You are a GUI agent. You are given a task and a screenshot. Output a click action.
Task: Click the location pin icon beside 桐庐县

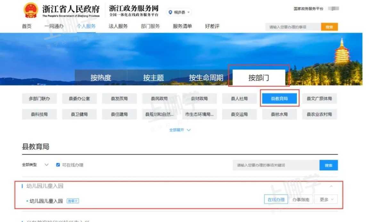(171, 12)
